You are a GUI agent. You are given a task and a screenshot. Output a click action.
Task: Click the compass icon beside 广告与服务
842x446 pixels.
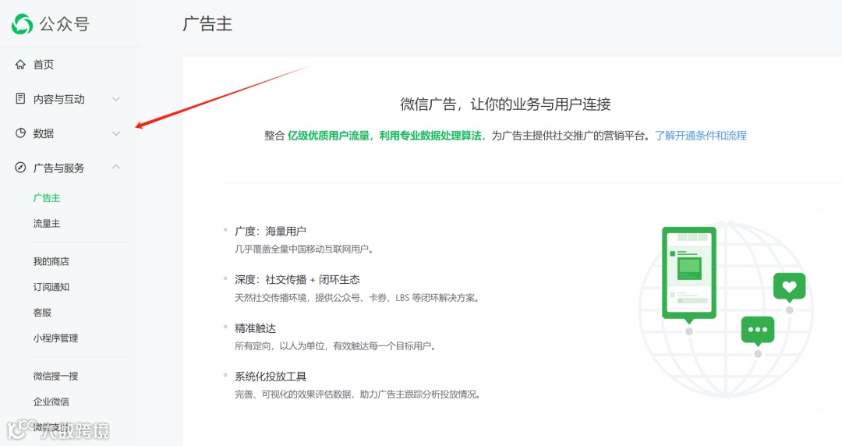[x=20, y=168]
